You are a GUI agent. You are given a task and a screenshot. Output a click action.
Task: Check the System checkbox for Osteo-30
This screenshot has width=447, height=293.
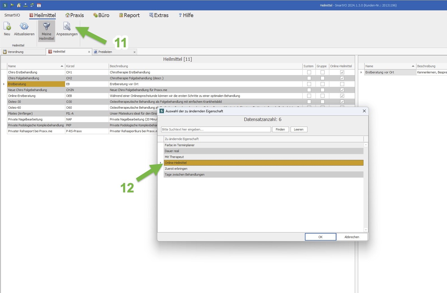click(309, 102)
